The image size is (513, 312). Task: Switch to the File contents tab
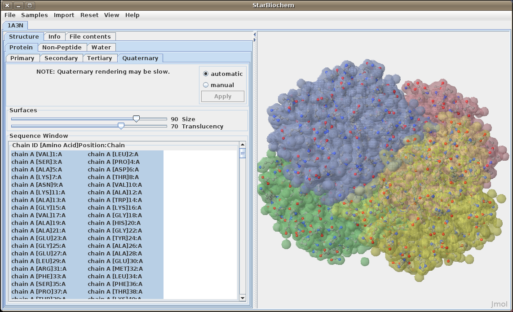tap(90, 37)
